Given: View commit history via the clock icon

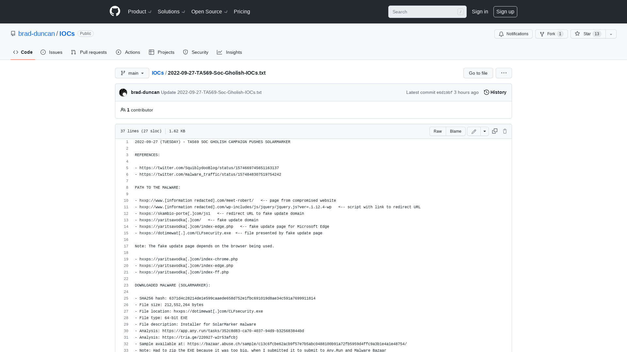Looking at the screenshot, I should coord(486,92).
